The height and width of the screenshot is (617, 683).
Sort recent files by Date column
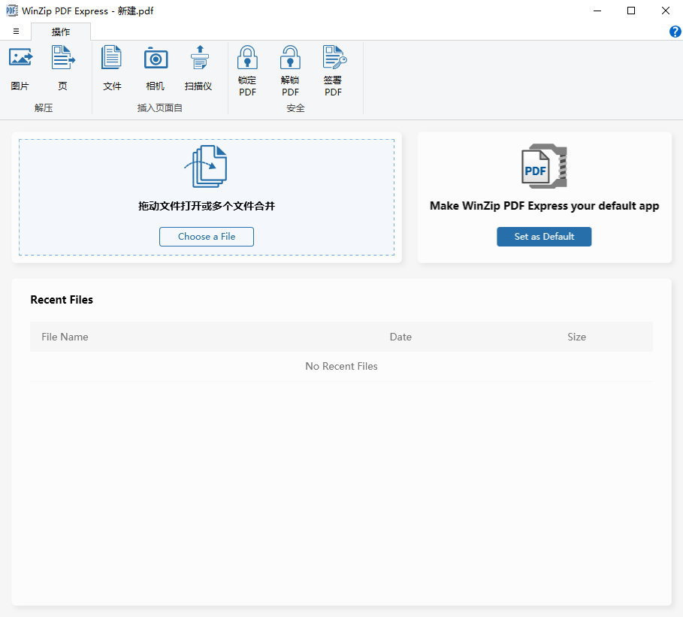pos(400,337)
